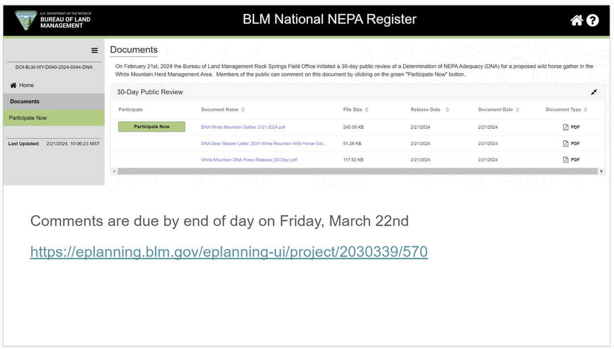Open the help question mark icon
The width and height of the screenshot is (614, 349).
(x=592, y=20)
